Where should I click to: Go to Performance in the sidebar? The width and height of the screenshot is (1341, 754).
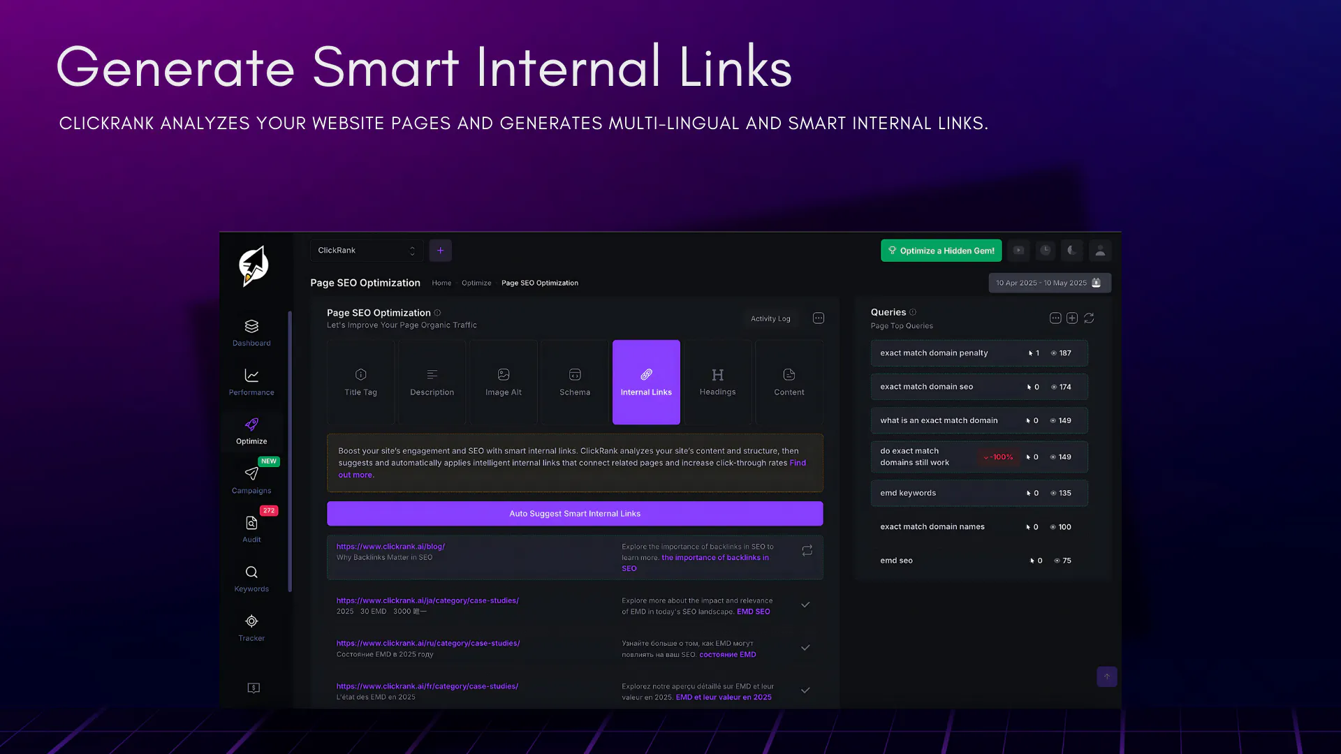point(251,382)
